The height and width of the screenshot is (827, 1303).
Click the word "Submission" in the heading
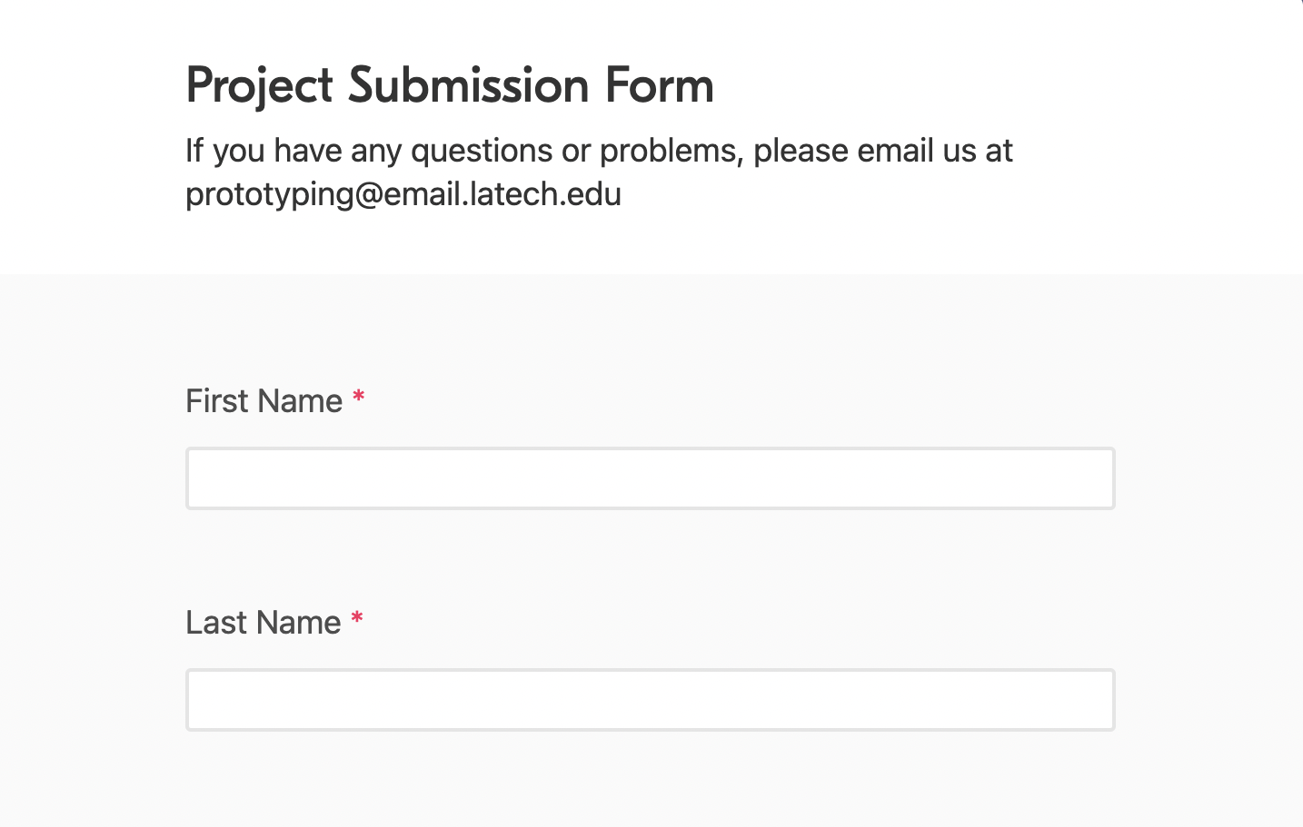coord(469,86)
